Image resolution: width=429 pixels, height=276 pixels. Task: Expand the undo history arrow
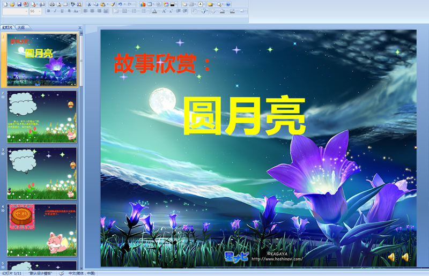125,4
